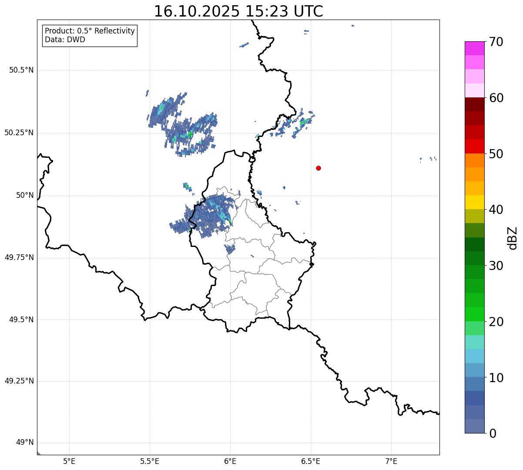Click the orange colorbar segment above 50
The image size is (523, 470).
(474, 160)
